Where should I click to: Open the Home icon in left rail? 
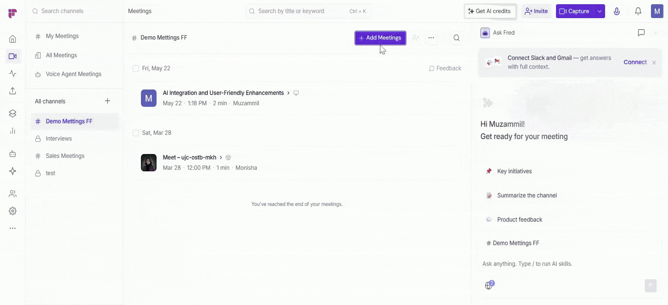[x=13, y=39]
